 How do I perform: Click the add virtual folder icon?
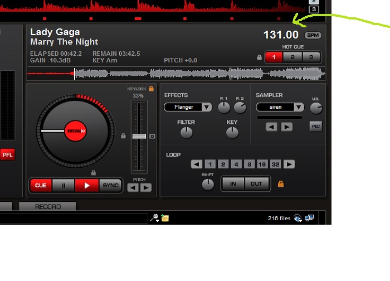[x=165, y=218]
